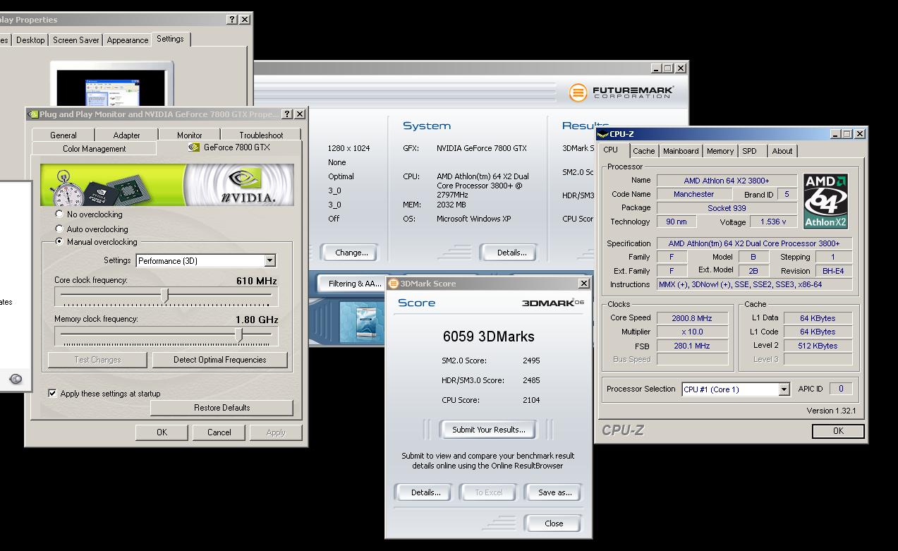Image resolution: width=898 pixels, height=551 pixels.
Task: Open Appearance tab in Display Properties
Action: [x=128, y=40]
